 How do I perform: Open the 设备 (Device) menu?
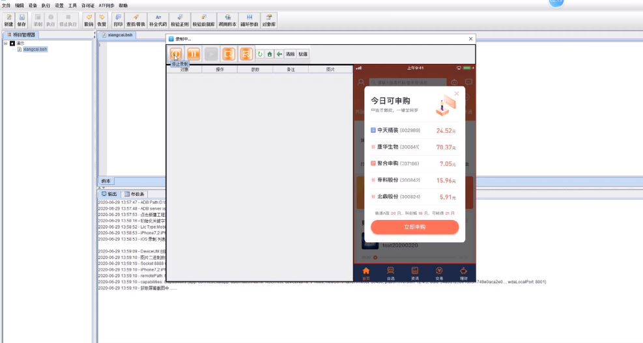[33, 5]
